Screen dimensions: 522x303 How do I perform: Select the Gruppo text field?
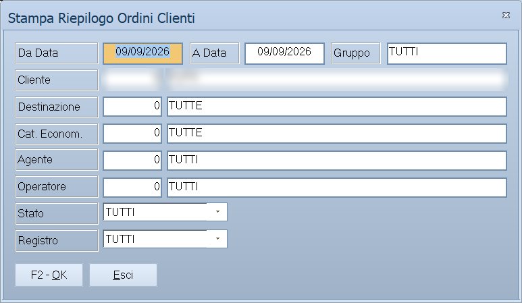click(447, 53)
